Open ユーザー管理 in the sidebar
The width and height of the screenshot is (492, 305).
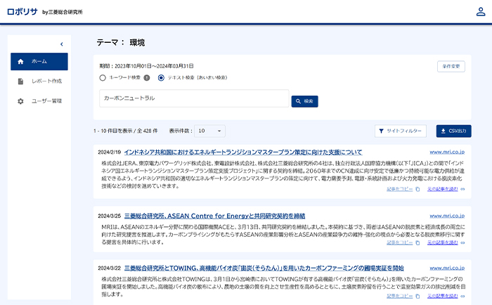click(x=39, y=101)
